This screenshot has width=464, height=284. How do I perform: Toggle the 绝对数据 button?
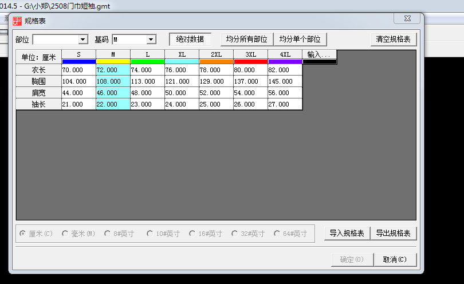(190, 40)
